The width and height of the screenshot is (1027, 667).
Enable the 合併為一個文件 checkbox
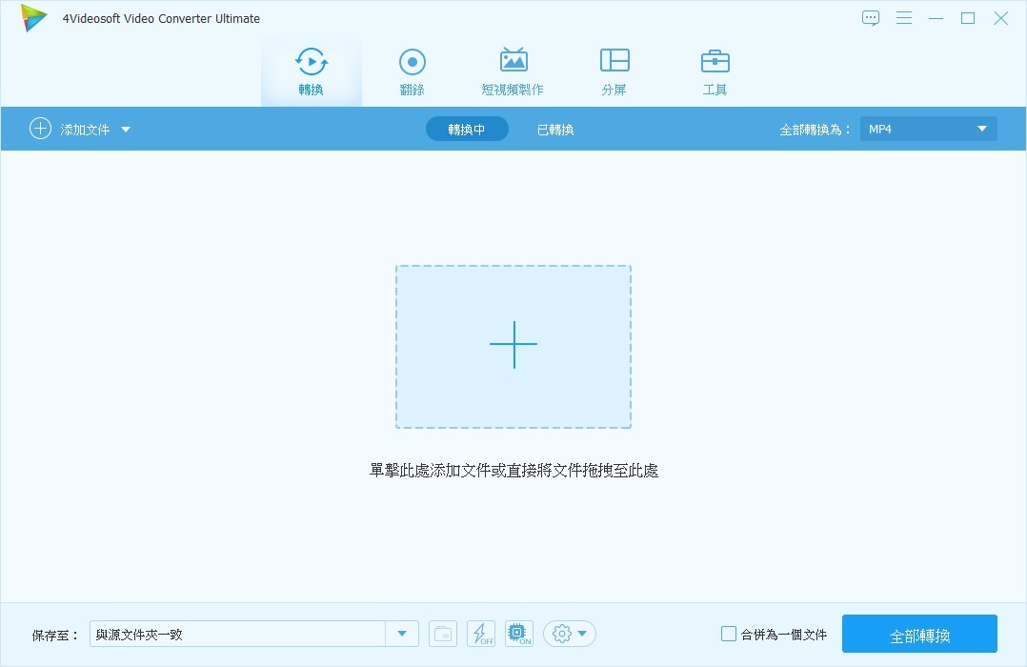[x=729, y=634]
